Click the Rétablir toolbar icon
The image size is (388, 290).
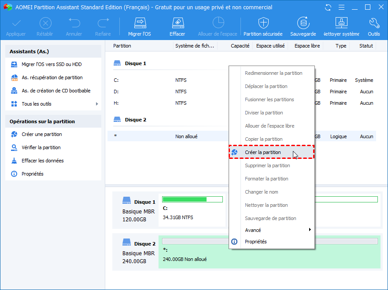tap(45, 23)
